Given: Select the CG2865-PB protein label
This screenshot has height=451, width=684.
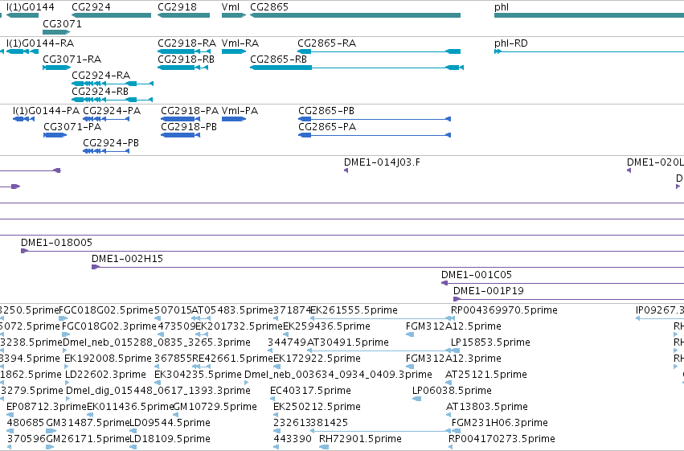Looking at the screenshot, I should coord(326,111).
